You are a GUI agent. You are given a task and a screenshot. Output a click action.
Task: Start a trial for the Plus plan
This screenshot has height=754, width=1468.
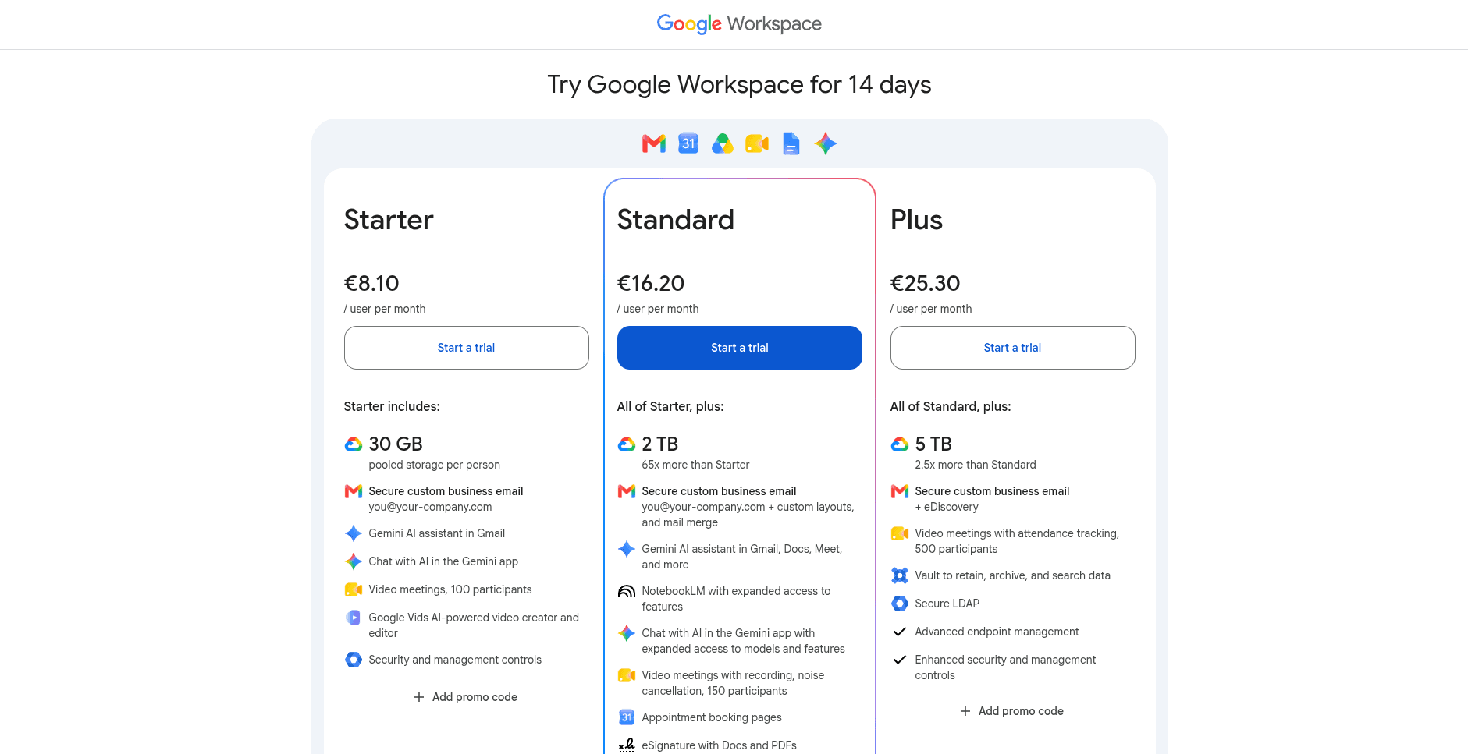(x=1012, y=348)
